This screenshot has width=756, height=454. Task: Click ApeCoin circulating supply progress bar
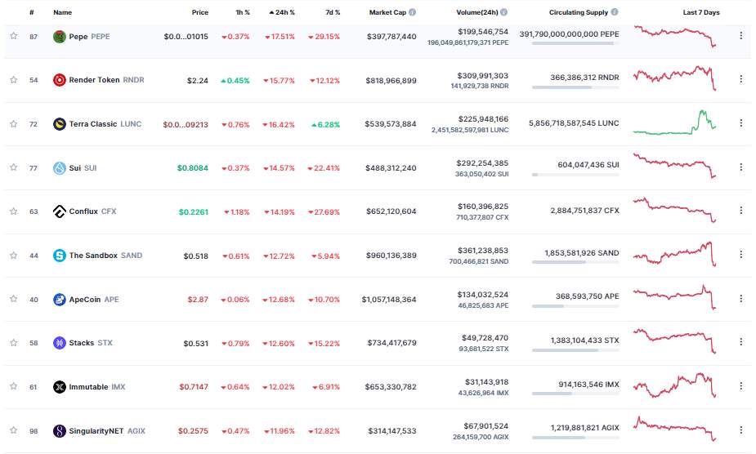click(575, 306)
